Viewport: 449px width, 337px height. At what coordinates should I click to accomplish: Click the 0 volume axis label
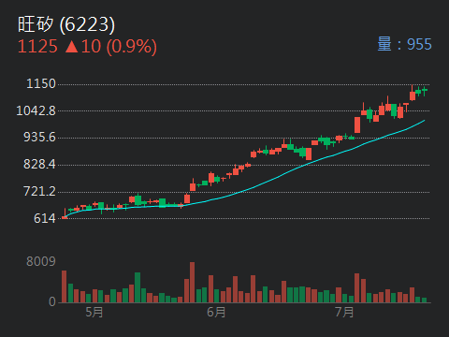click(52, 301)
